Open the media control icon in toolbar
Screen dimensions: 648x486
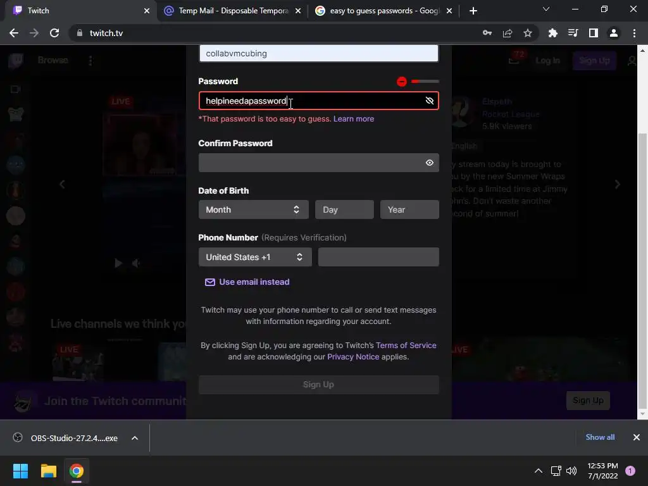click(x=573, y=33)
